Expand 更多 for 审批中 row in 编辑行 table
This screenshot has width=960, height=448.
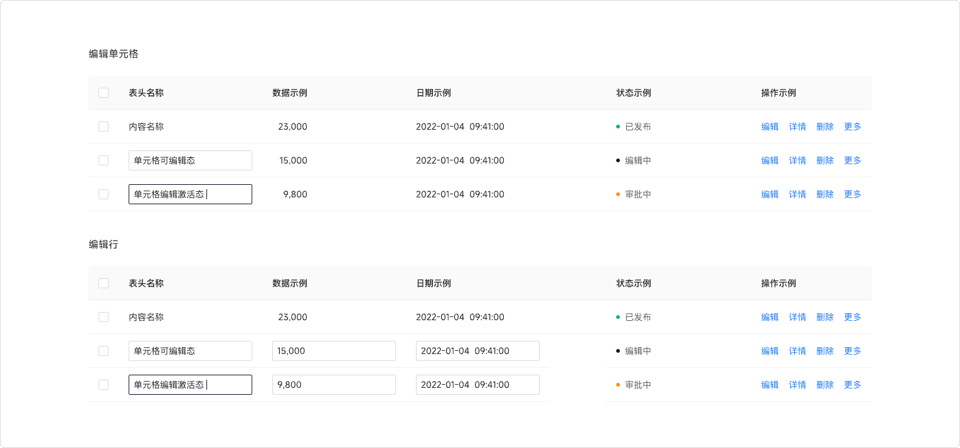click(x=853, y=385)
